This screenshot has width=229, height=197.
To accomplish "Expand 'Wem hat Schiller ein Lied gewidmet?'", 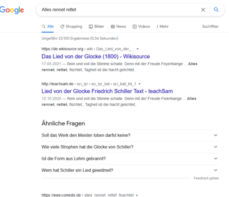I will [x=130, y=170].
